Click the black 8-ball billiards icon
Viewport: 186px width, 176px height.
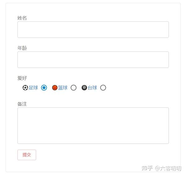84,88
